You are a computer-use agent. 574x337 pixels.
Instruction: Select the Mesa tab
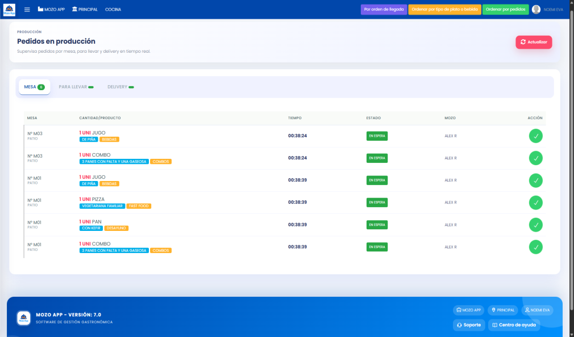(34, 87)
